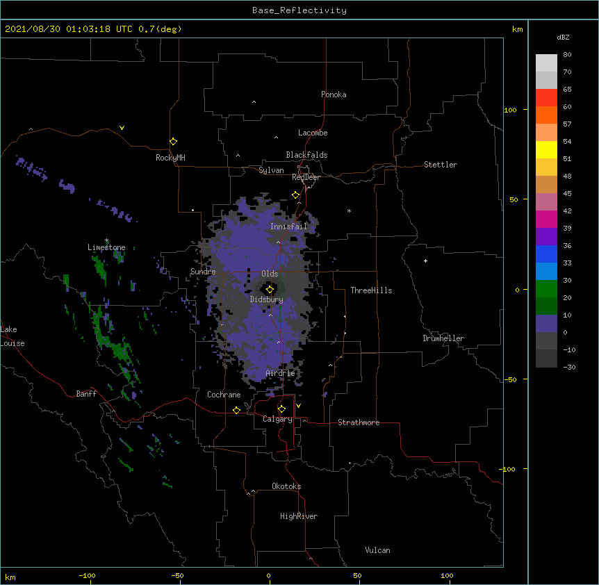This screenshot has width=599, height=585.
Task: Select the 39 dBZ purple legend swatch
Action: tap(546, 237)
